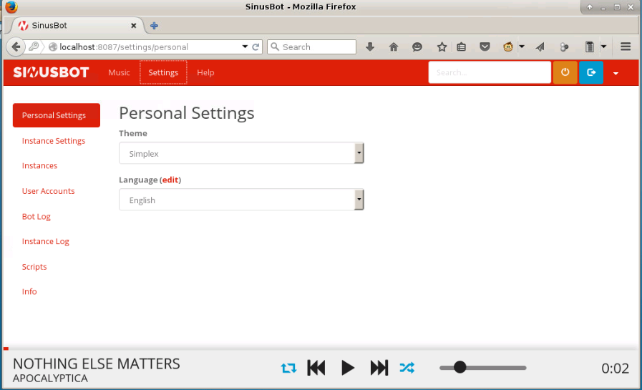Click the orange power button
Image resolution: width=642 pixels, height=390 pixels.
point(565,72)
